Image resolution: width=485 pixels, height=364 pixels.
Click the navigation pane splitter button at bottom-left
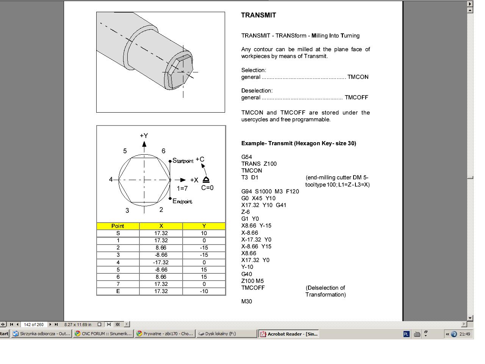(x=3, y=324)
